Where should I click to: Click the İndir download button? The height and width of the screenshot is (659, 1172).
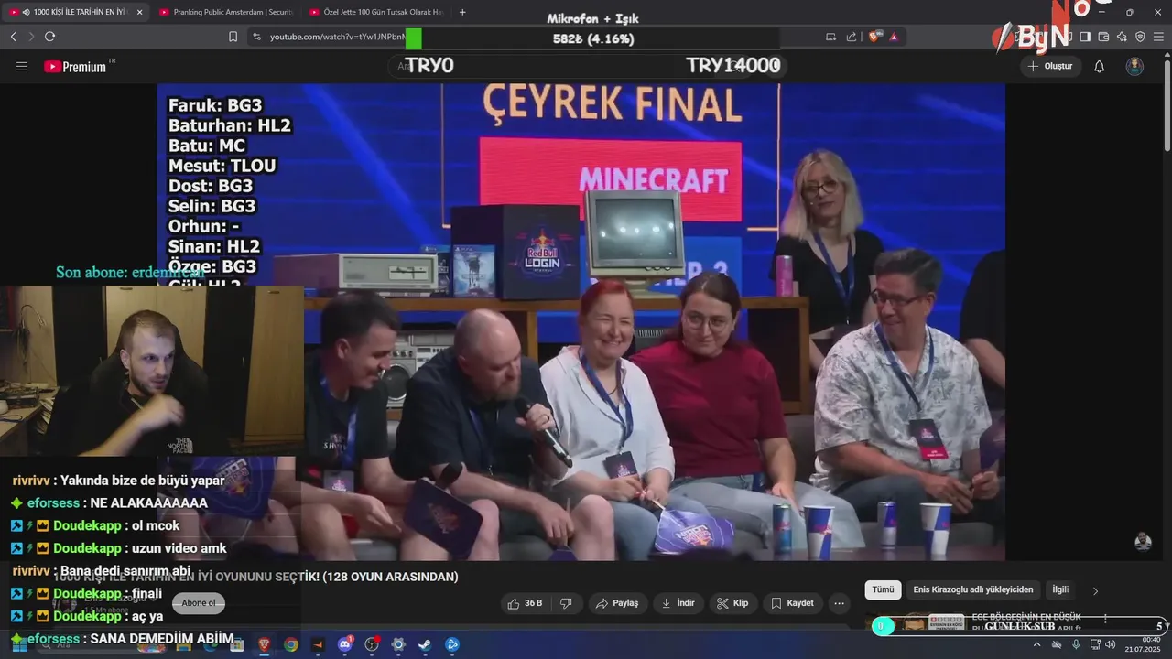click(678, 603)
